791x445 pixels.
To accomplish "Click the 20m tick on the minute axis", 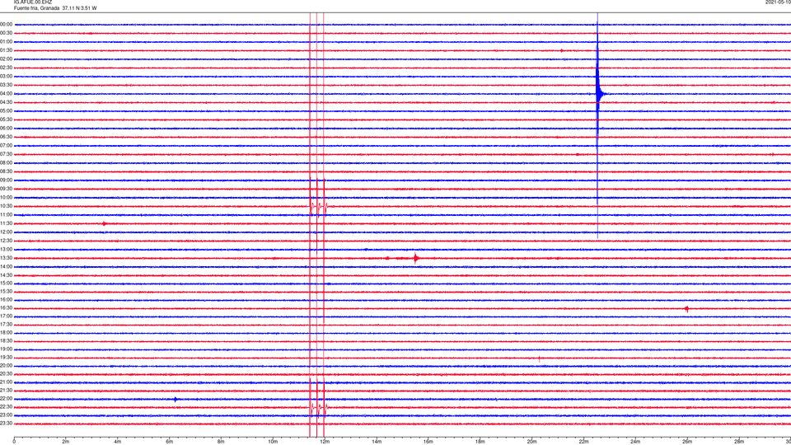I will coord(531,442).
